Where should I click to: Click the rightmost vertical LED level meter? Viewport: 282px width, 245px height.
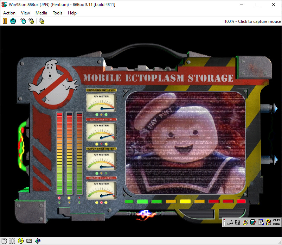(79, 153)
